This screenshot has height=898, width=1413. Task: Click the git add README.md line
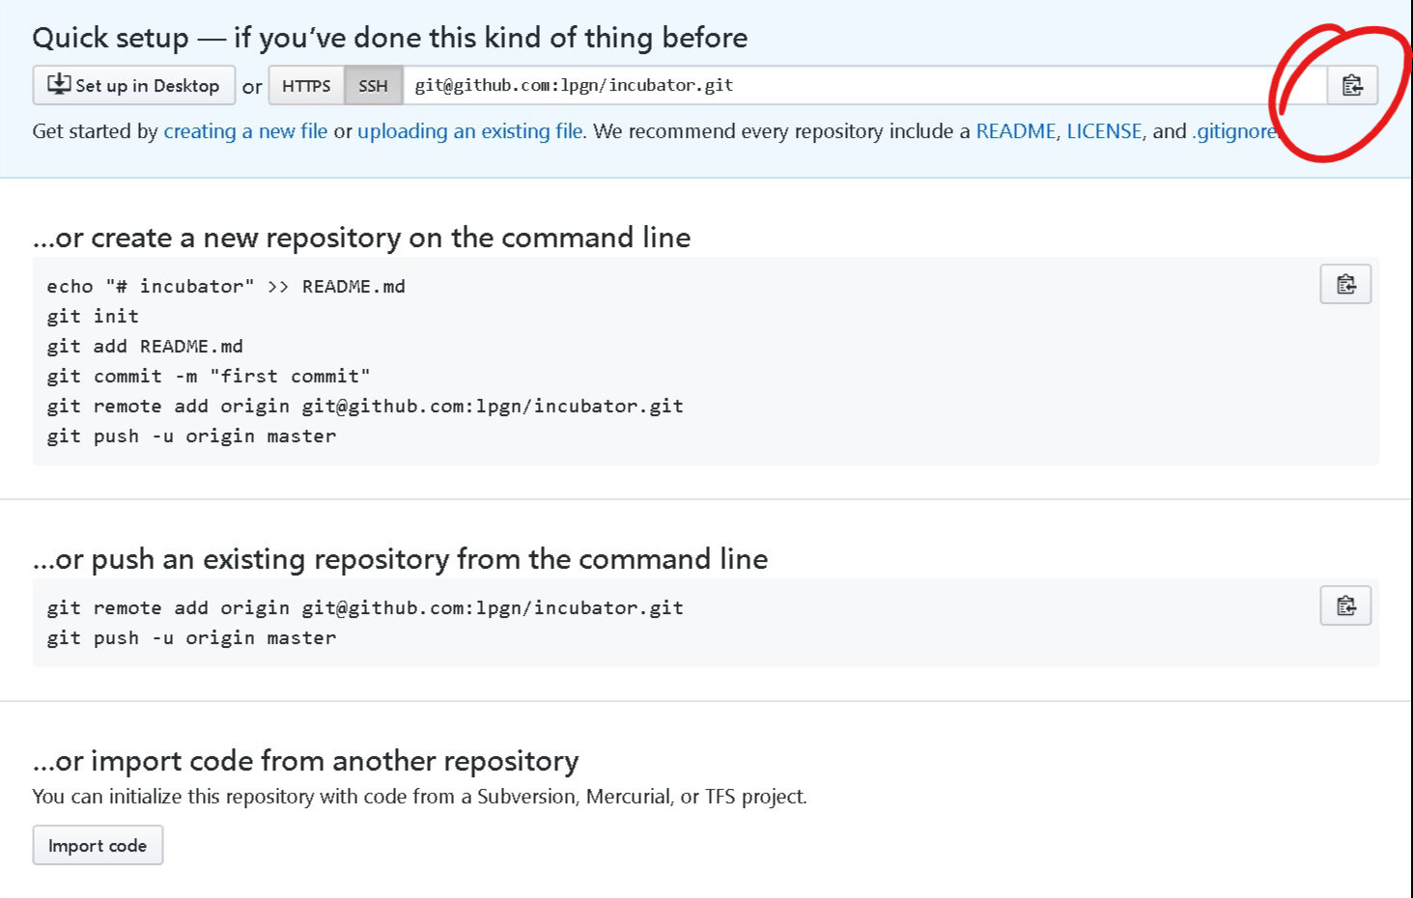(145, 347)
